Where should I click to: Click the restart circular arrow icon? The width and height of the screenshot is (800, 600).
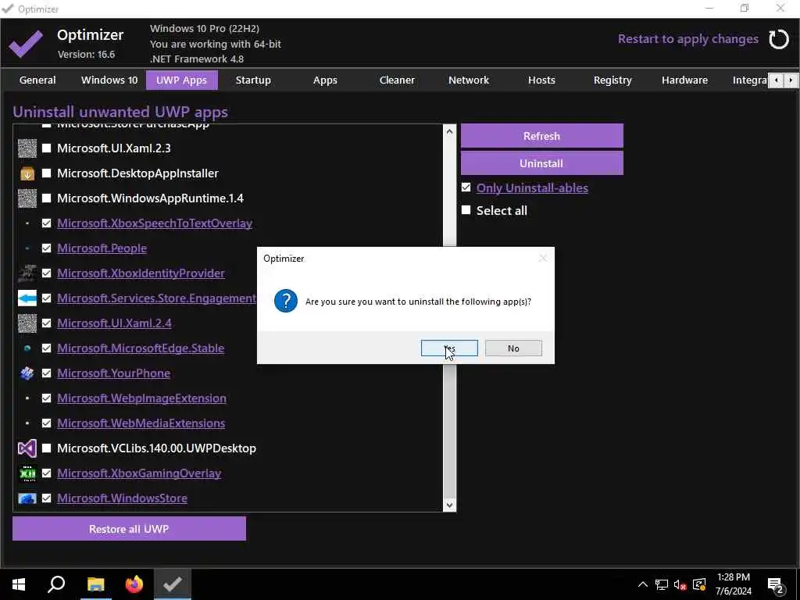(779, 39)
